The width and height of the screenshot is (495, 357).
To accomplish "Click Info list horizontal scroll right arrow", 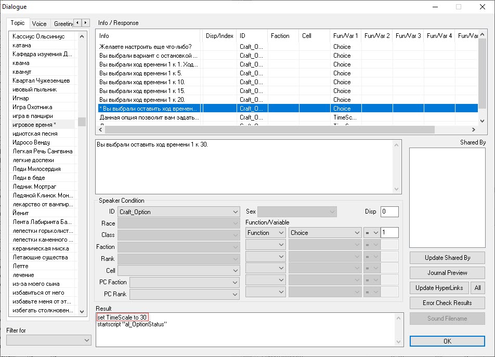I will [473, 130].
